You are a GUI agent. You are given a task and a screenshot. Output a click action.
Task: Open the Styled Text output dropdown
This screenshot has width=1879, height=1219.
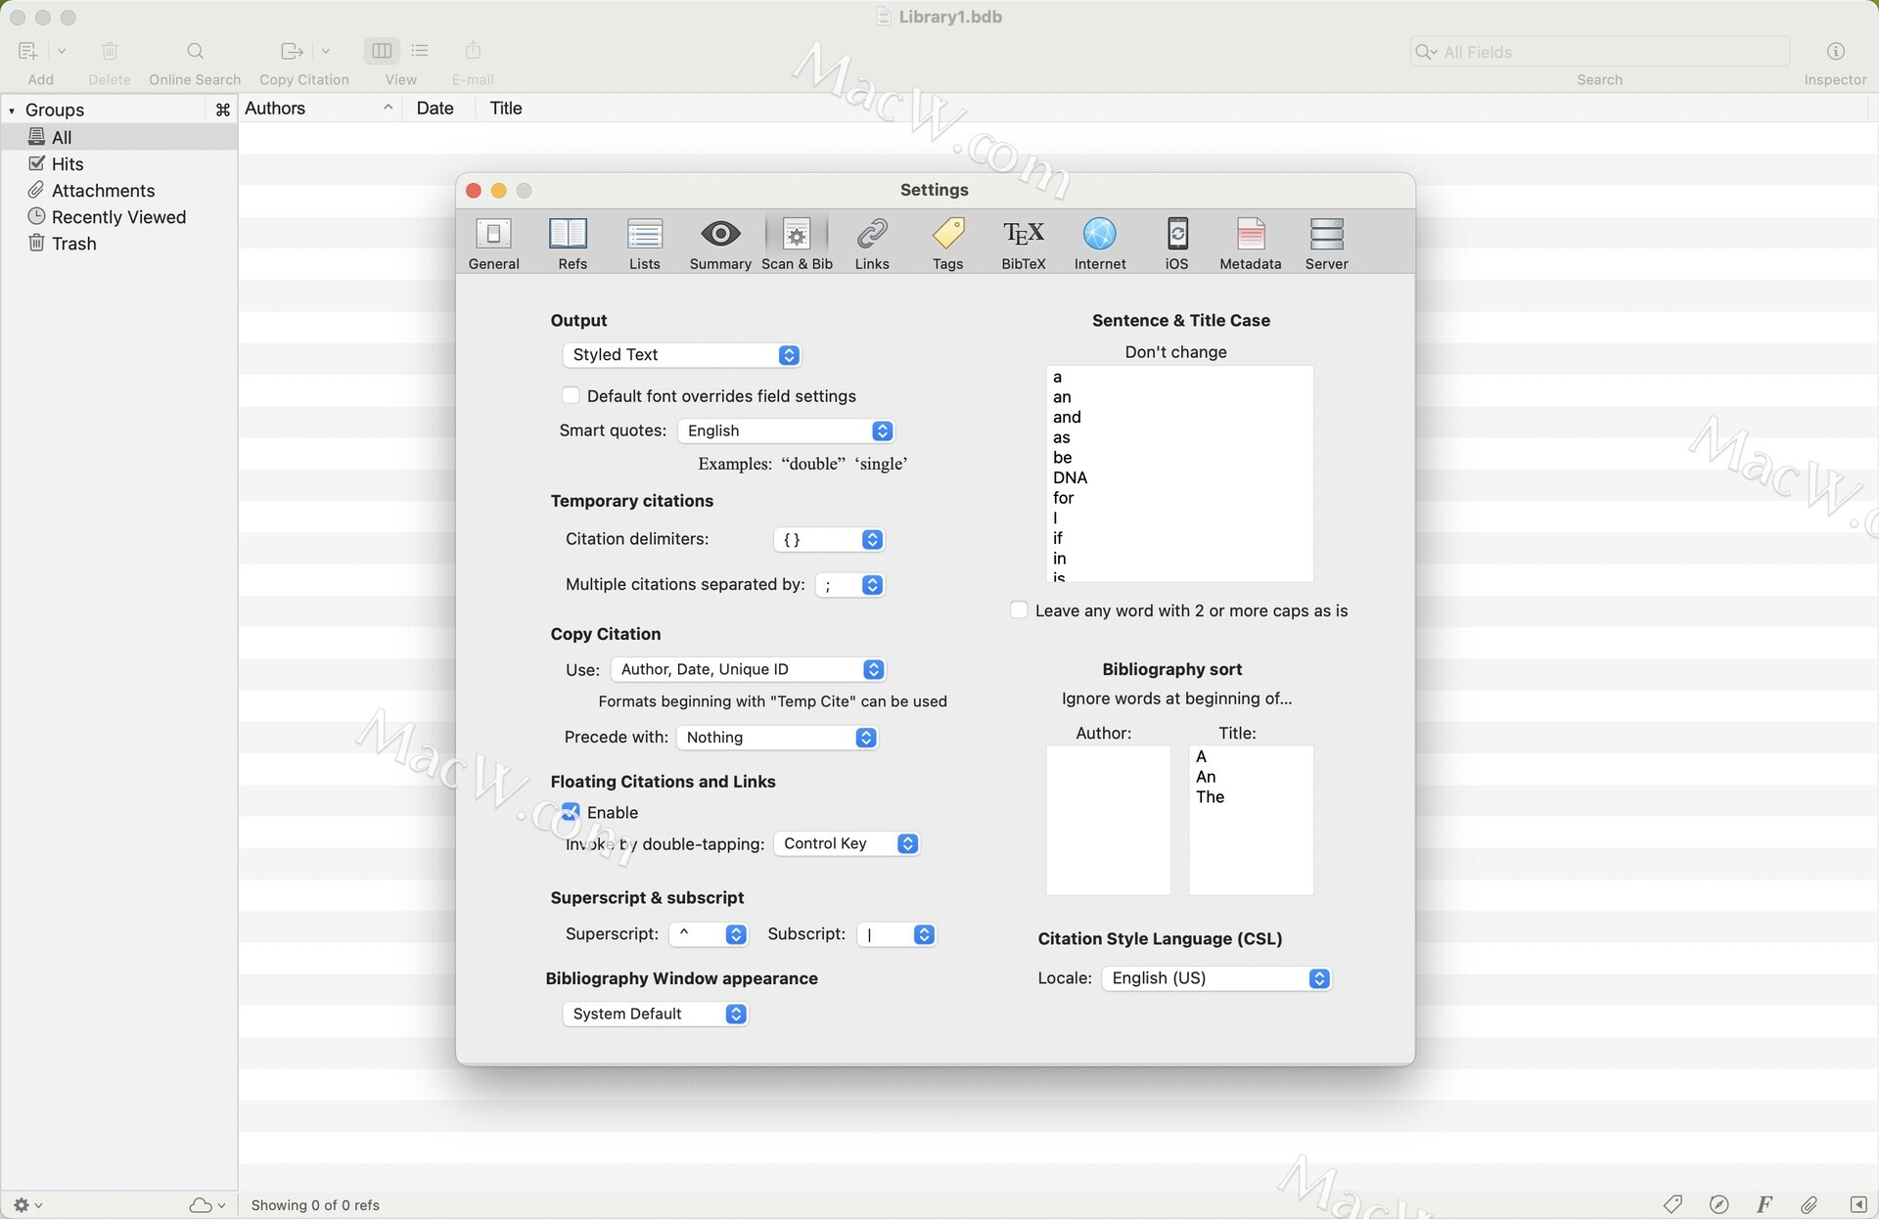pos(681,355)
